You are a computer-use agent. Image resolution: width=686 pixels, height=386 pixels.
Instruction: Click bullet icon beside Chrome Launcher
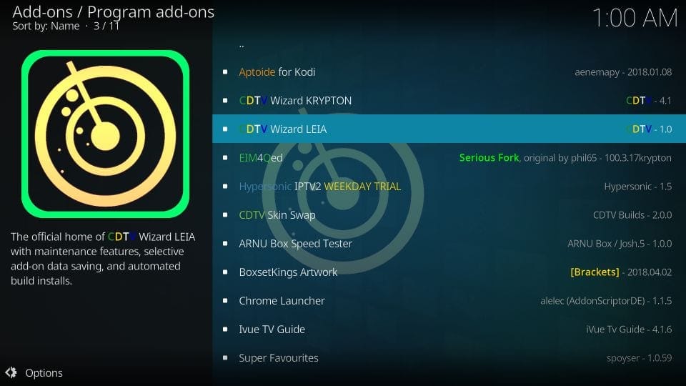click(x=225, y=301)
